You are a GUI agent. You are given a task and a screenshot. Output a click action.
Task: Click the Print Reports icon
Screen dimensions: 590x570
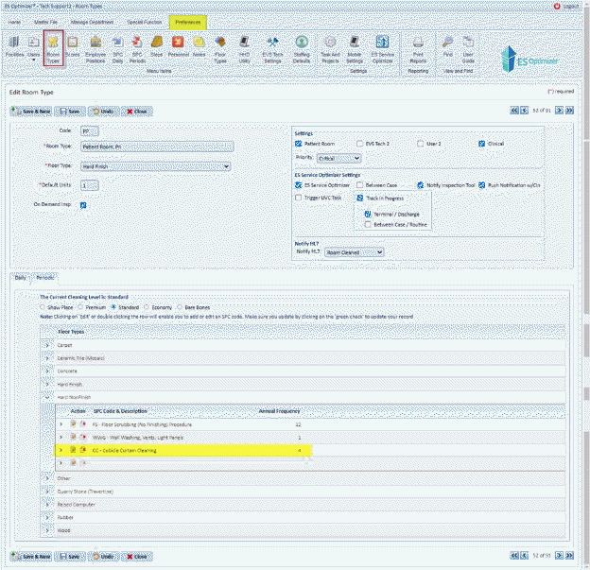click(x=418, y=45)
